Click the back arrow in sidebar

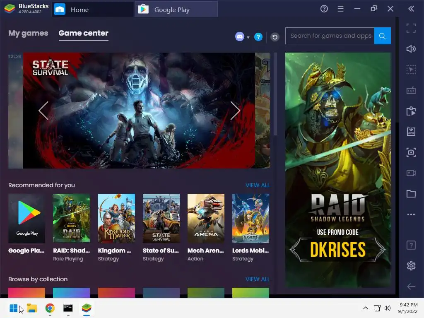point(411,287)
